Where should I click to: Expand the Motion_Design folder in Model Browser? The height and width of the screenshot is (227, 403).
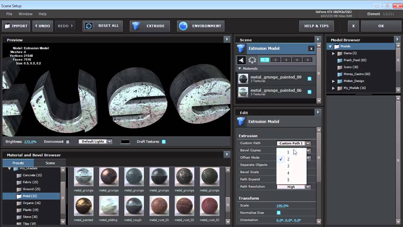point(333,81)
